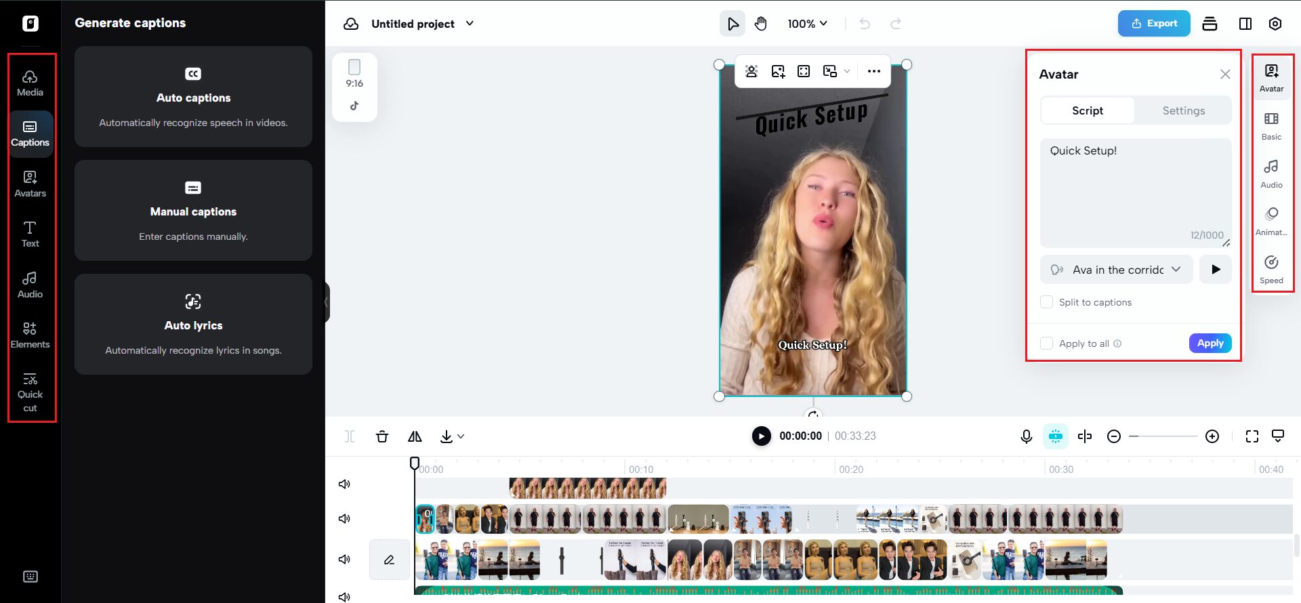Open the 100% zoom level dropdown
Image resolution: width=1301 pixels, height=603 pixels.
coord(807,24)
